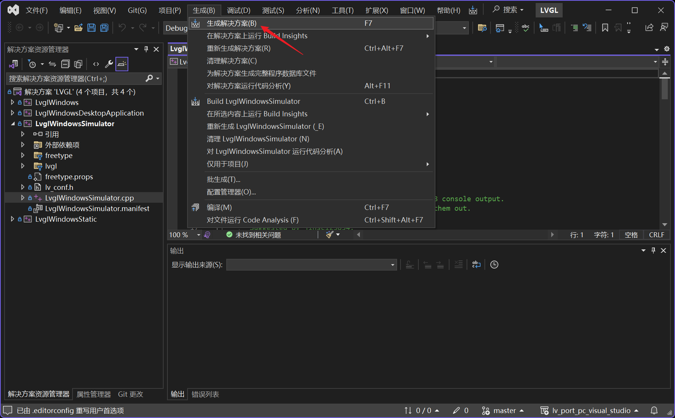Unpin the Output window
Viewport: 675px width, 418px height.
click(653, 250)
